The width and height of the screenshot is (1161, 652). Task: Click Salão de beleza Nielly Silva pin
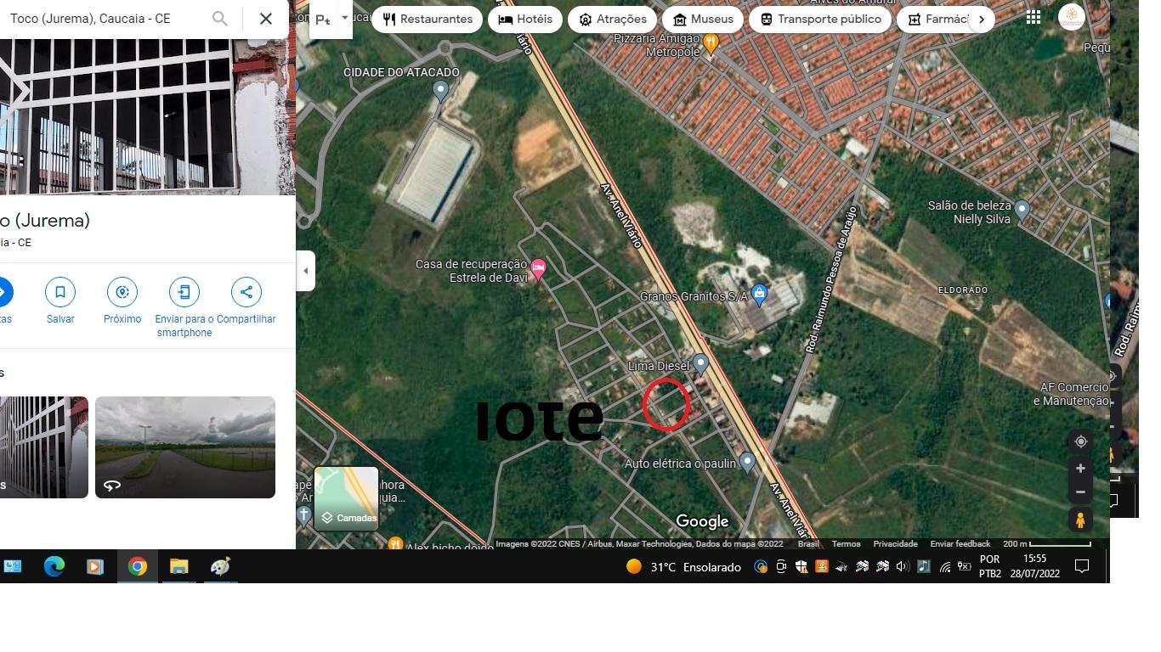(x=1022, y=210)
